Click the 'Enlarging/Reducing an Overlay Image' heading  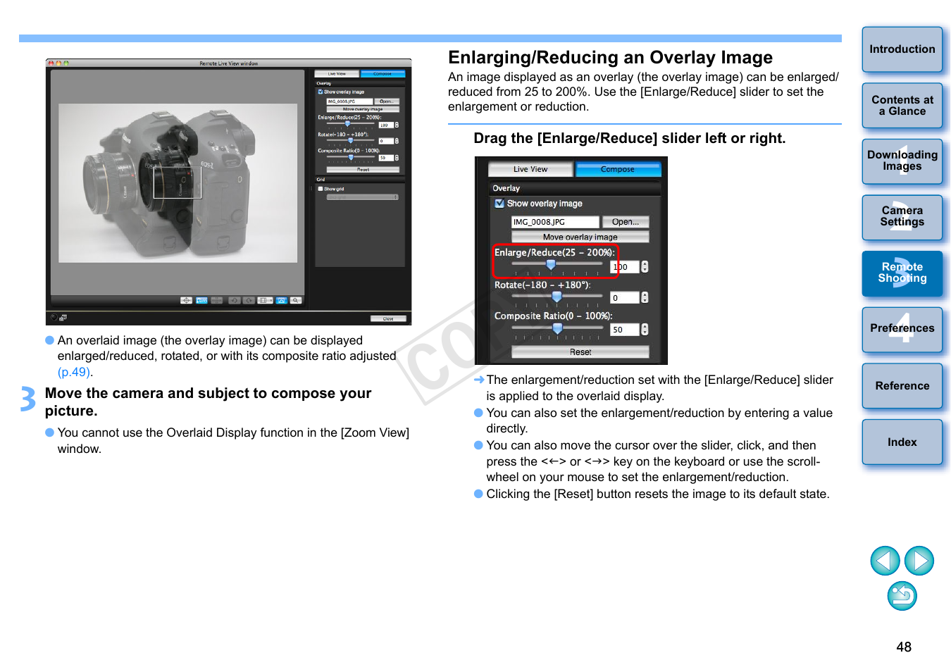click(x=610, y=57)
